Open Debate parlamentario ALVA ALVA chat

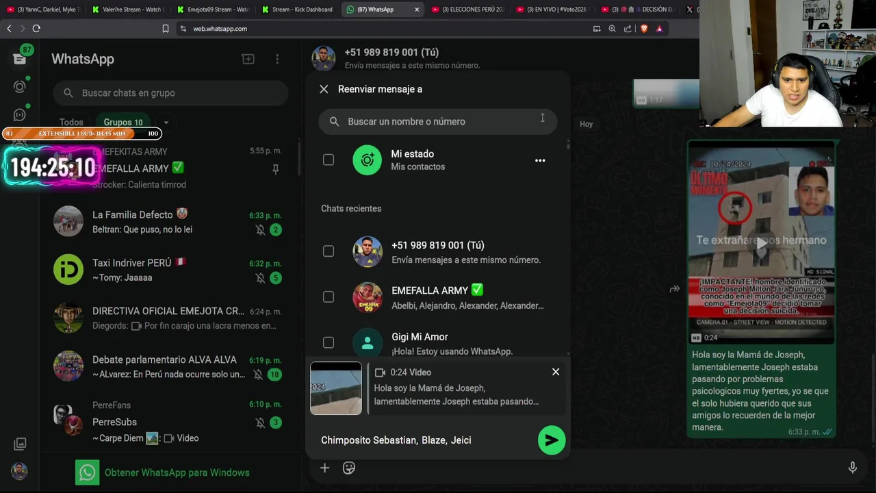[x=170, y=366]
